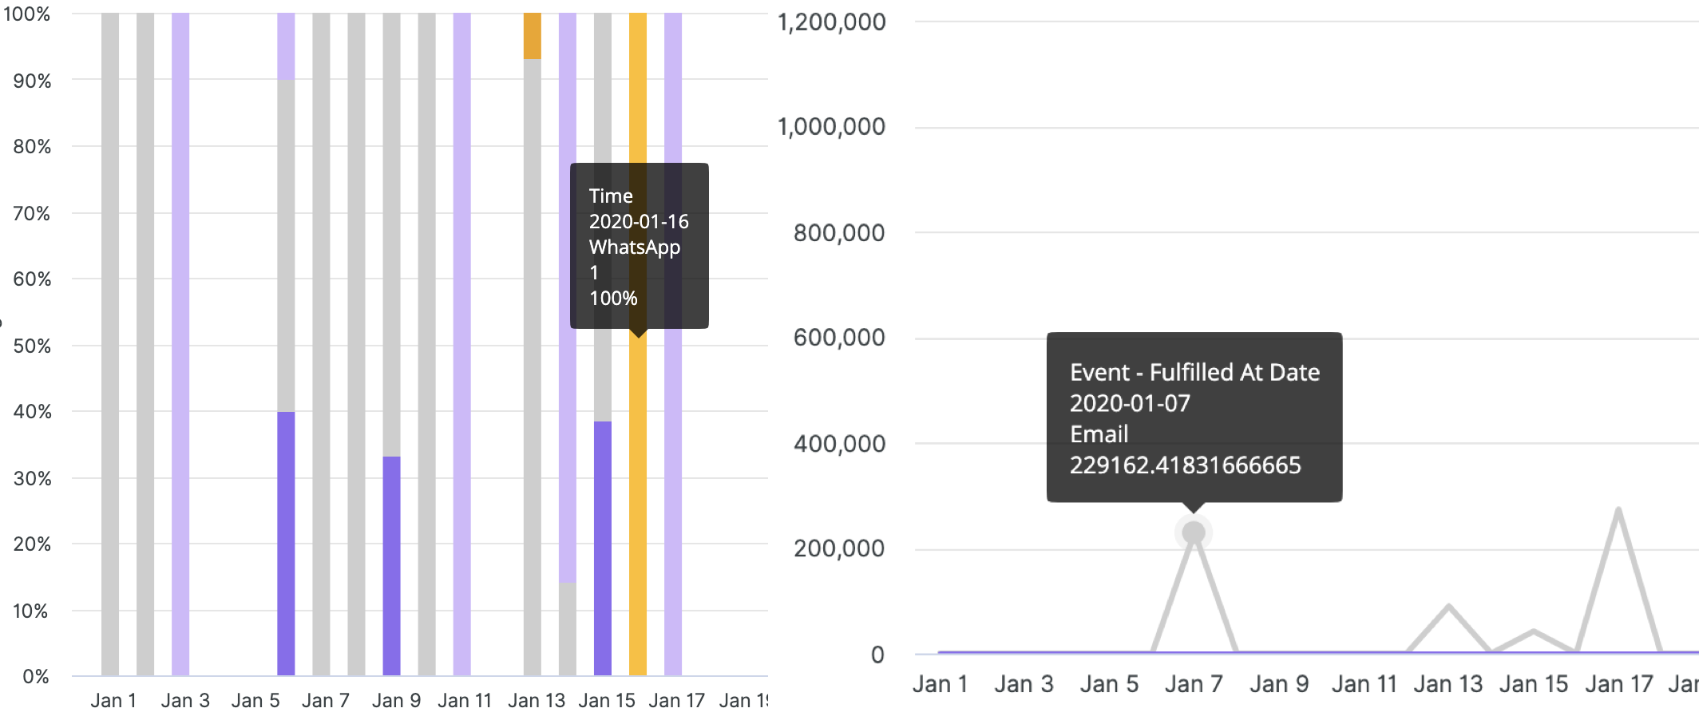Select the gray bar for Jan 8
The height and width of the screenshot is (720, 1699).
click(x=356, y=344)
